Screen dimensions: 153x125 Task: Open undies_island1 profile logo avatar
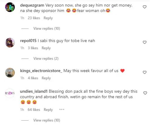10,93
